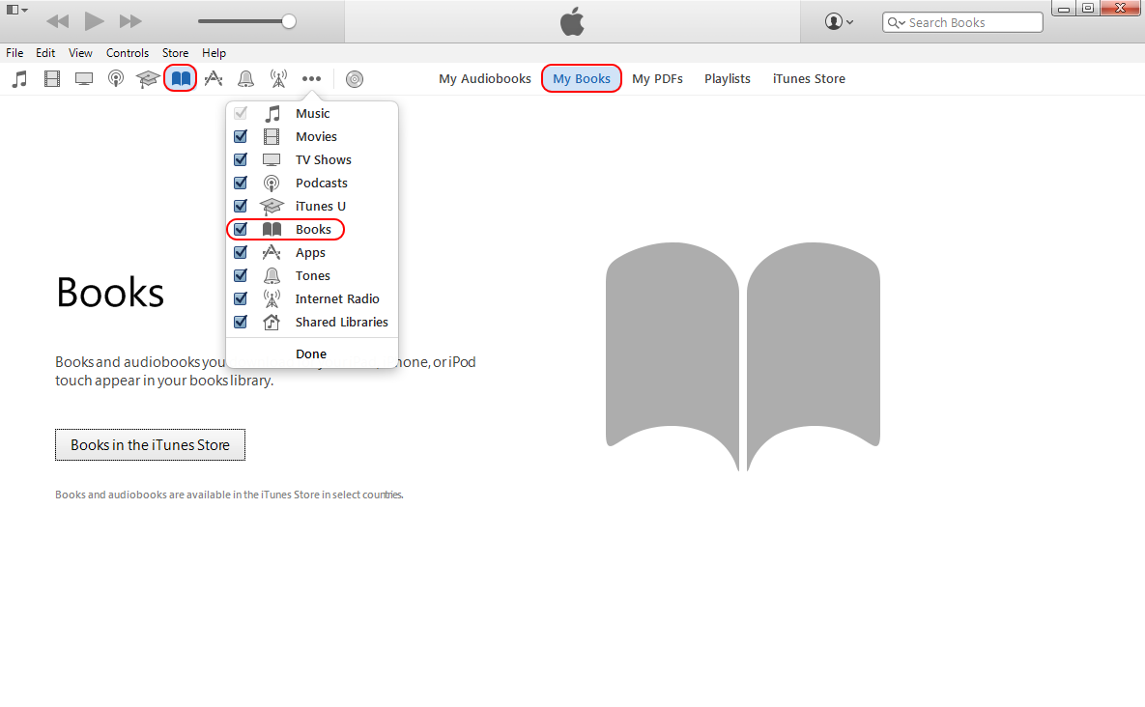This screenshot has width=1145, height=707.
Task: Open the Help menu
Action: point(214,52)
